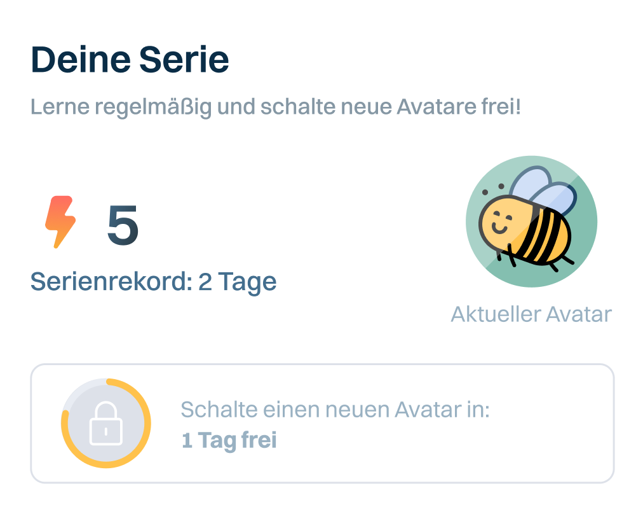This screenshot has width=643, height=514.
Task: Select the bee avatar image
Action: coord(531,221)
